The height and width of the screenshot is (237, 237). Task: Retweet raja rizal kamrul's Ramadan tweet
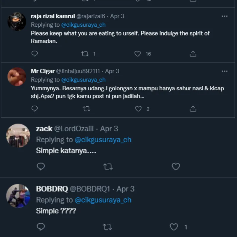(x=85, y=54)
